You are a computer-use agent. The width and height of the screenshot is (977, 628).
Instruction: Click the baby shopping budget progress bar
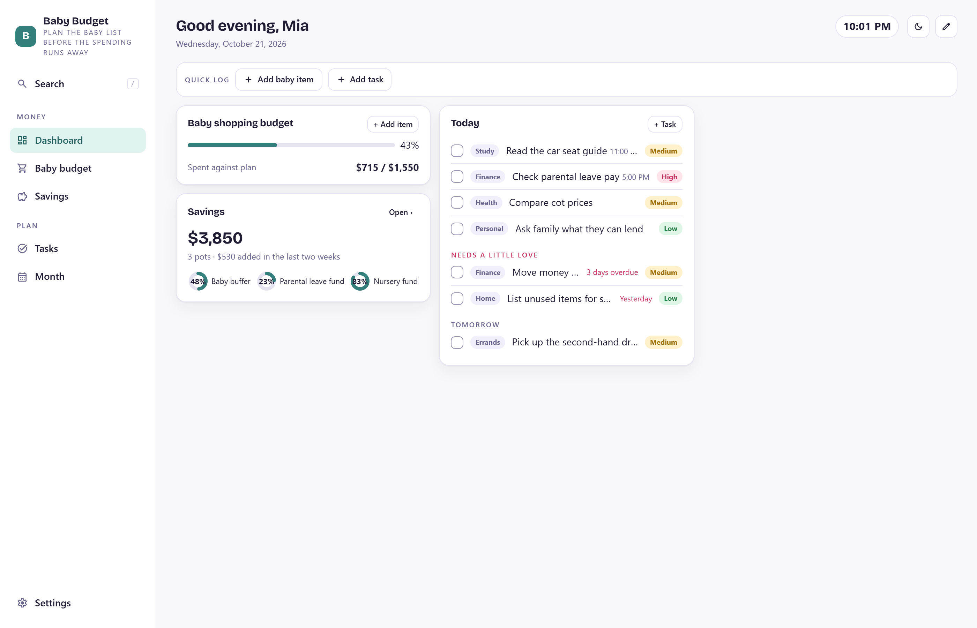tap(291, 145)
